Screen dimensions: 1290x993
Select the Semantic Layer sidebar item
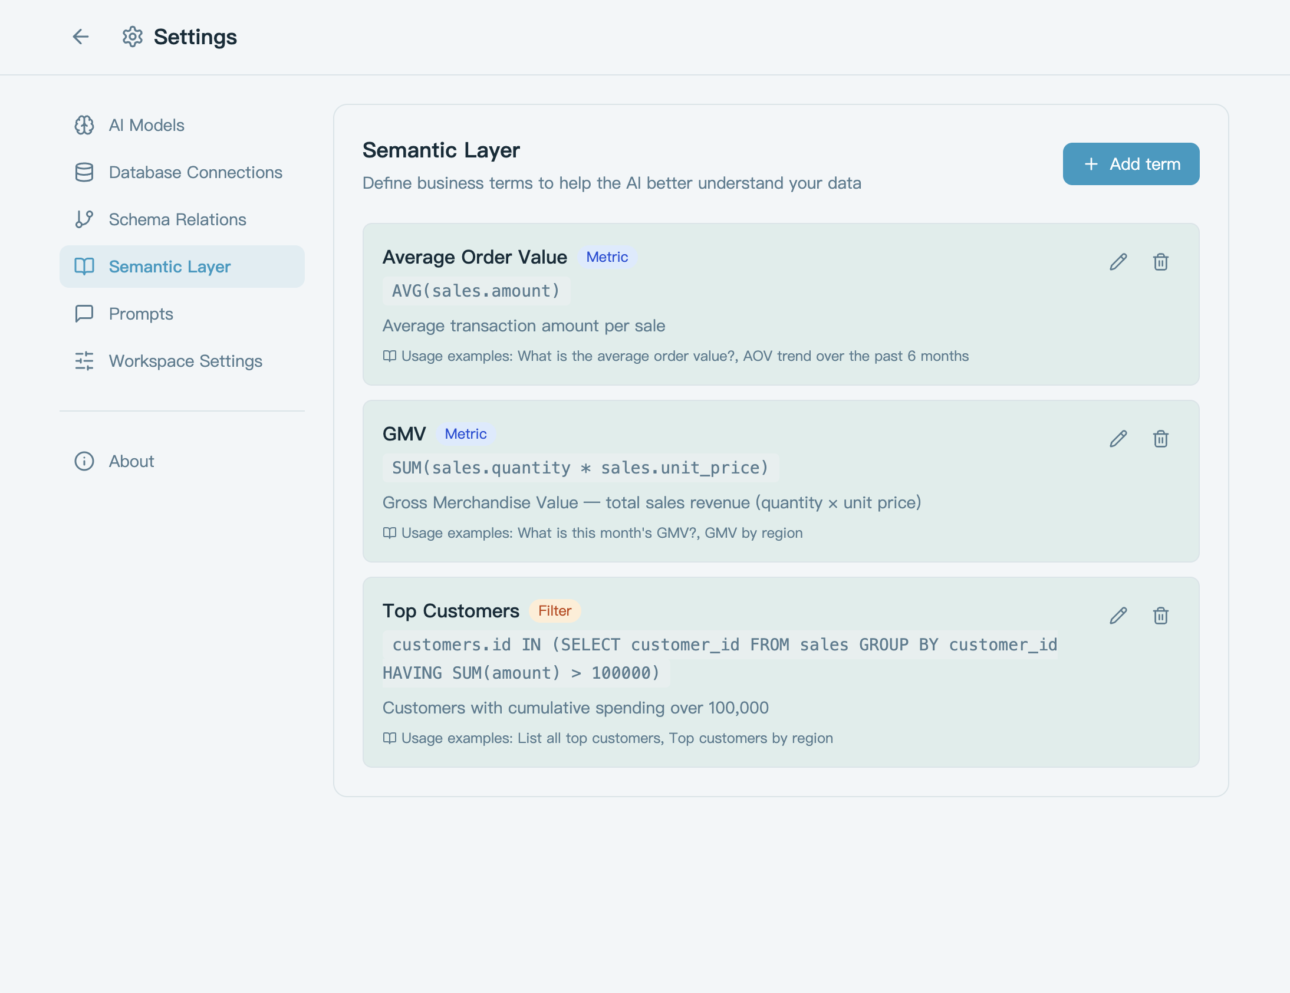[x=182, y=267]
